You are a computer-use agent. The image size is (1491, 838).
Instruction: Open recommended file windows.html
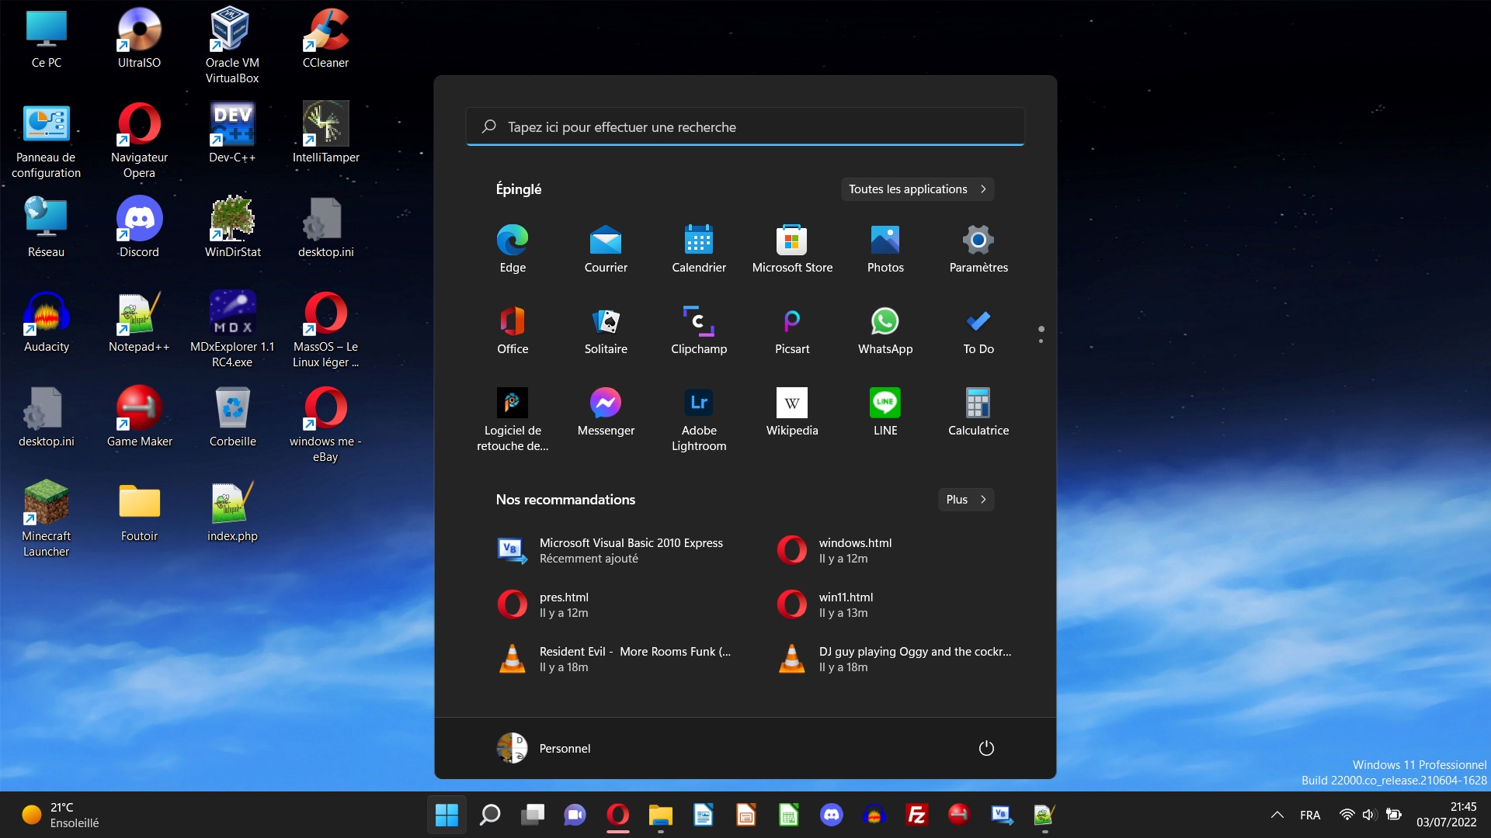[x=854, y=550]
